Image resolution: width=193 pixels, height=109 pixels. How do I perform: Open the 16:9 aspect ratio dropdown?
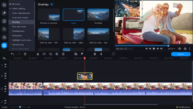(171, 49)
